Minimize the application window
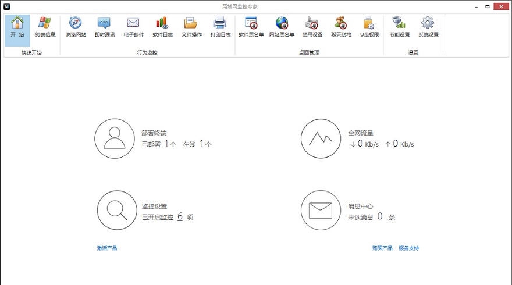Image resolution: width=512 pixels, height=285 pixels. pyautogui.click(x=477, y=6)
